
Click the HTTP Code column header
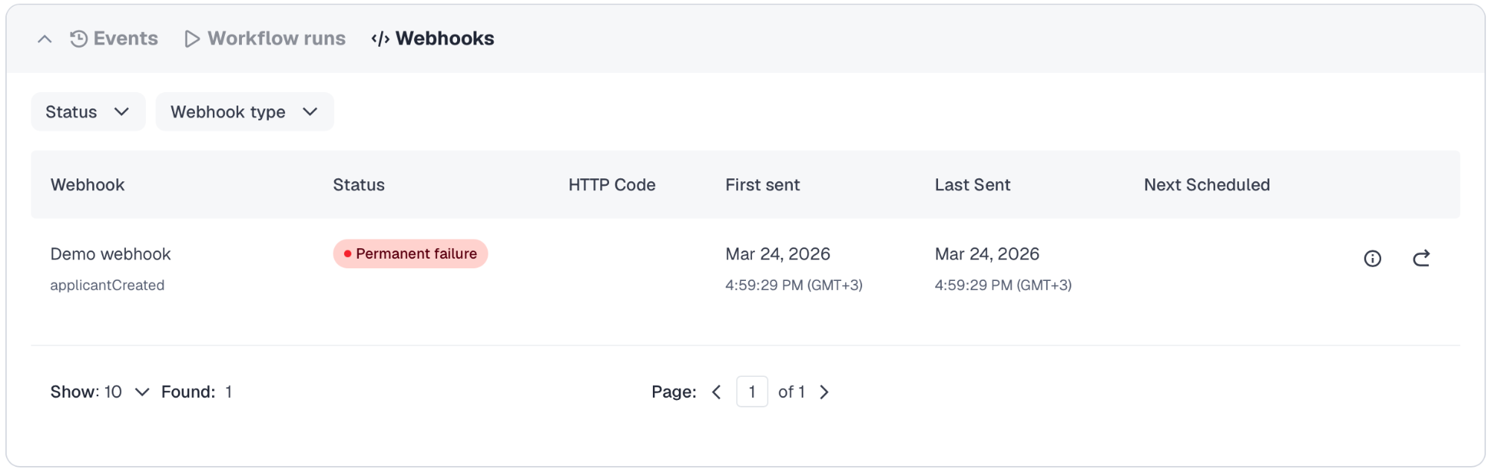click(611, 185)
